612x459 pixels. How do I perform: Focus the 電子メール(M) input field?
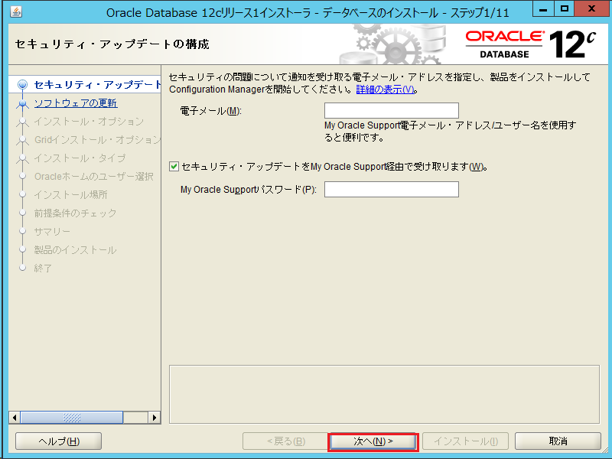click(392, 110)
